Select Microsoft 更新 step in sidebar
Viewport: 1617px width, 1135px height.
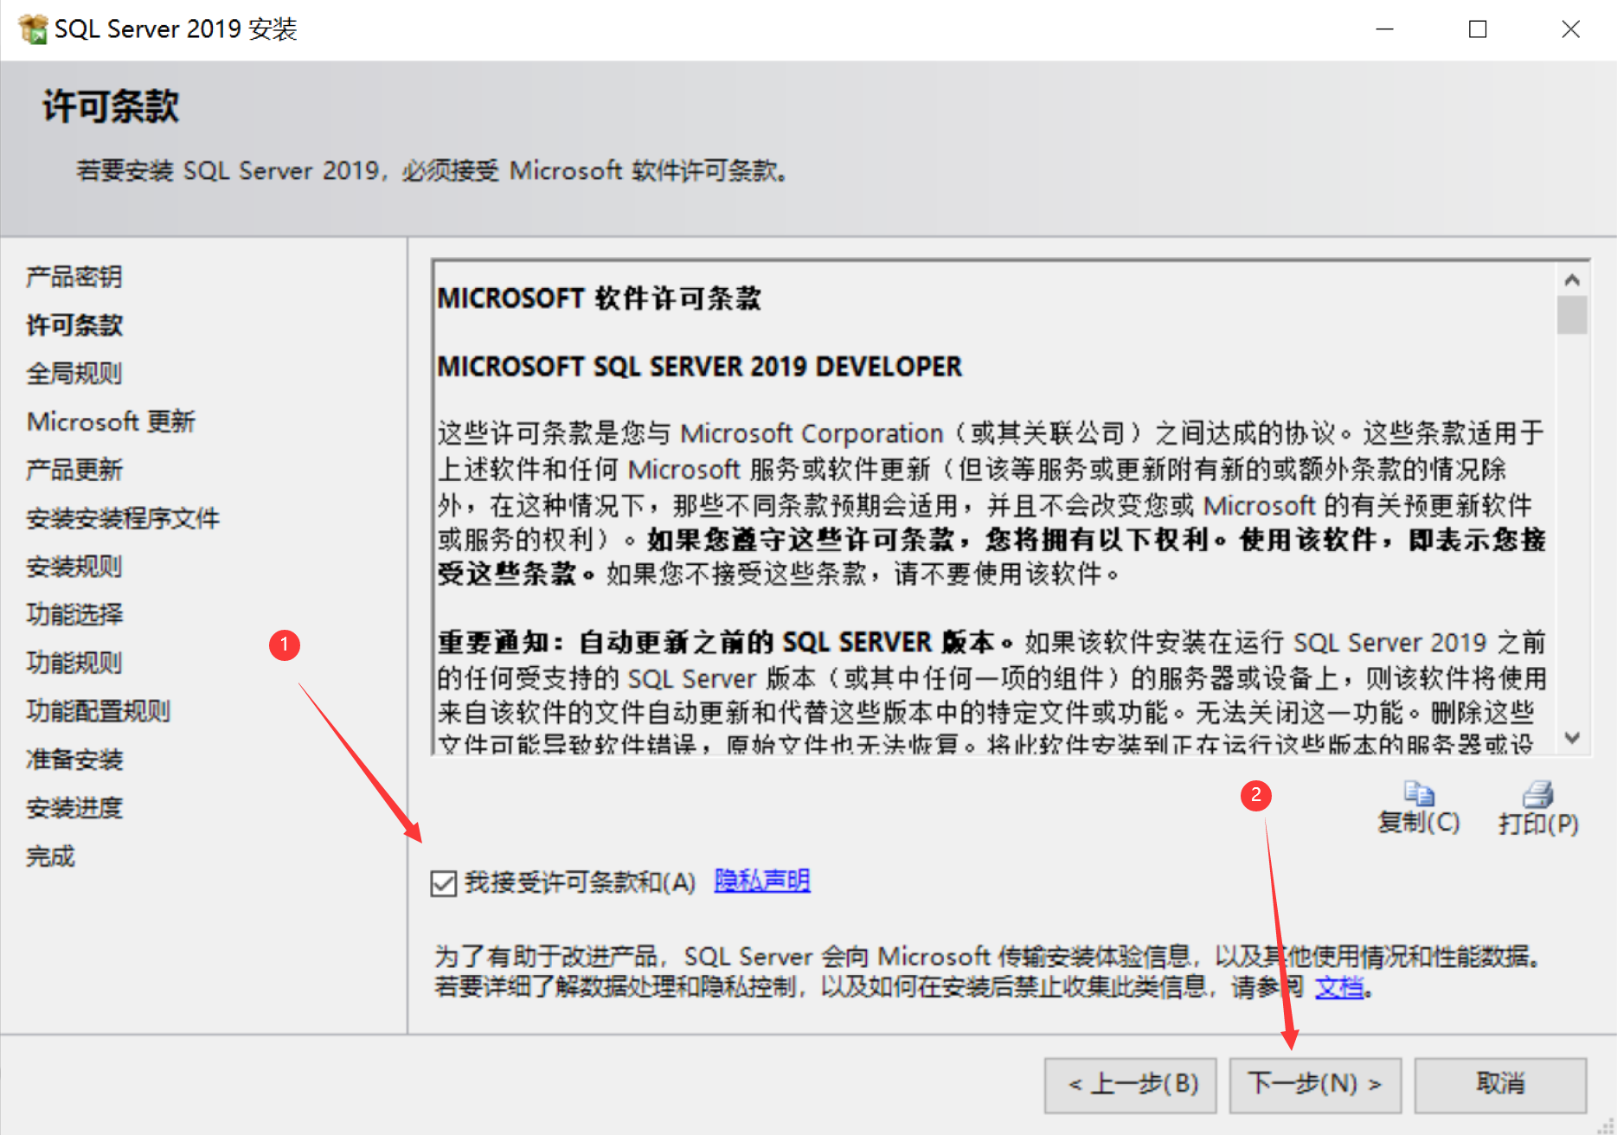(112, 421)
